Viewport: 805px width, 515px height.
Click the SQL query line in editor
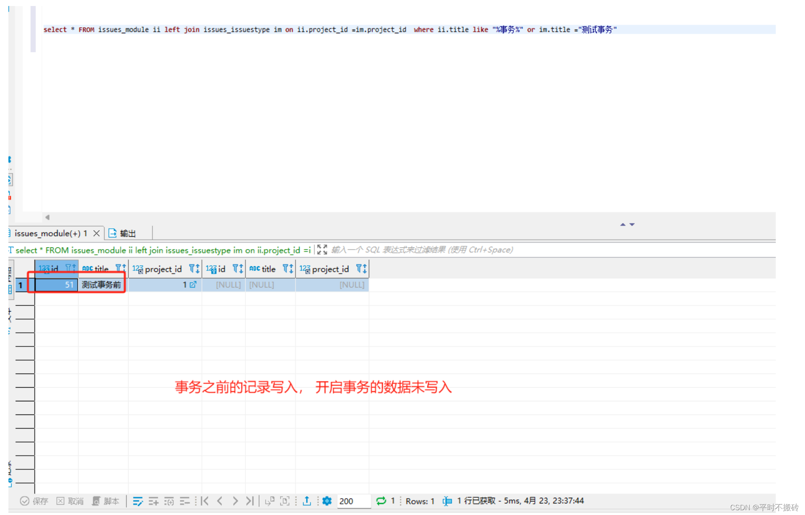330,30
